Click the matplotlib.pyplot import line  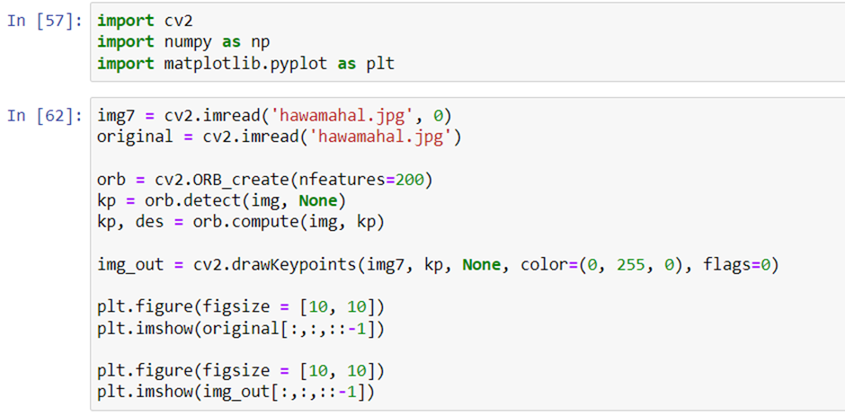point(245,64)
